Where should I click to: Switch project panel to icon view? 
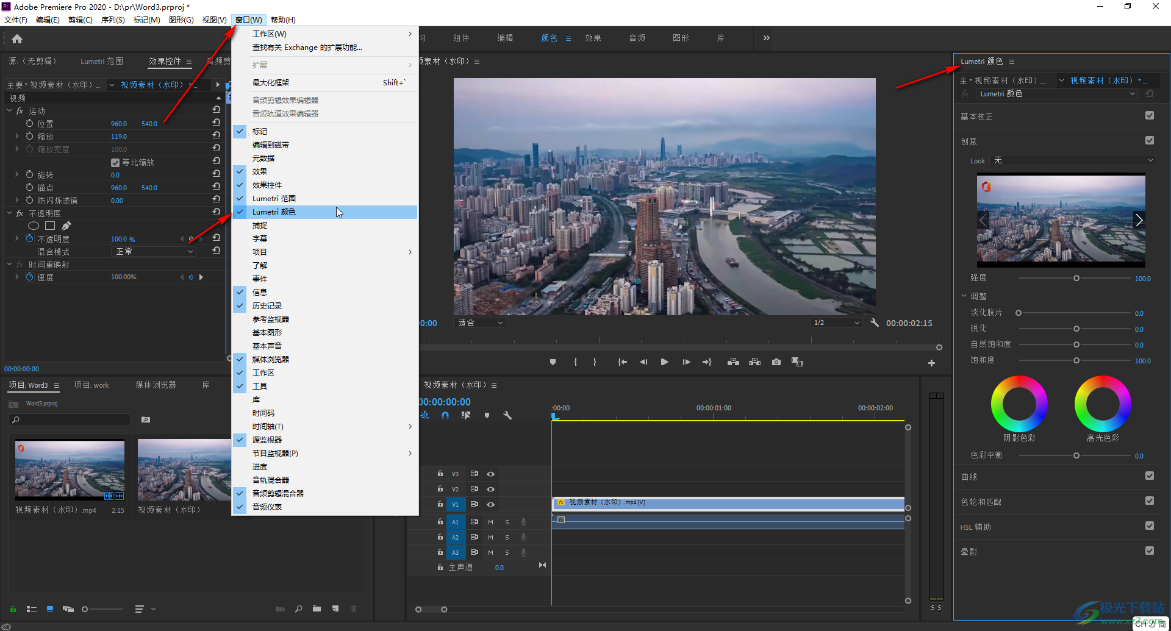point(50,608)
